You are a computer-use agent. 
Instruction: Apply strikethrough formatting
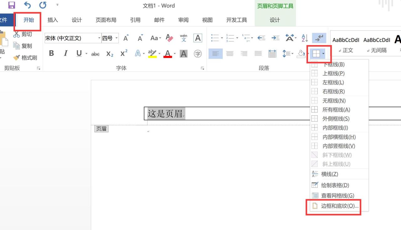coord(95,54)
